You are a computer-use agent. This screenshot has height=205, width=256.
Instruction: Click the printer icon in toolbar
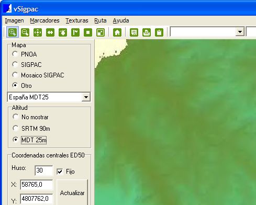[147, 32]
